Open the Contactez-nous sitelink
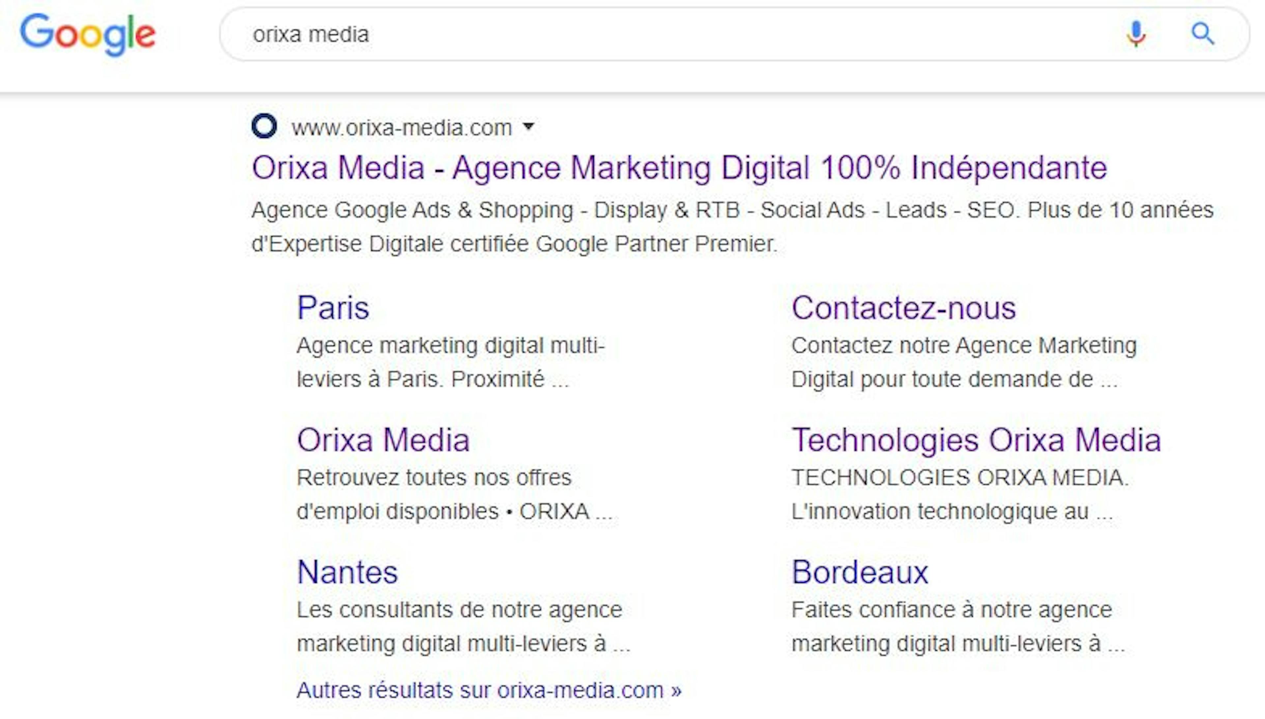This screenshot has height=719, width=1265. click(x=903, y=308)
